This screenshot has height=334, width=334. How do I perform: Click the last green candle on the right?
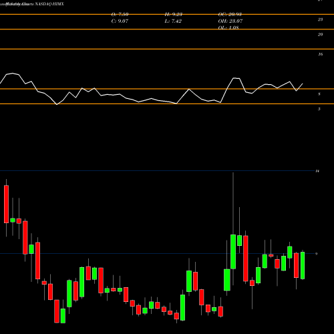click(x=303, y=265)
